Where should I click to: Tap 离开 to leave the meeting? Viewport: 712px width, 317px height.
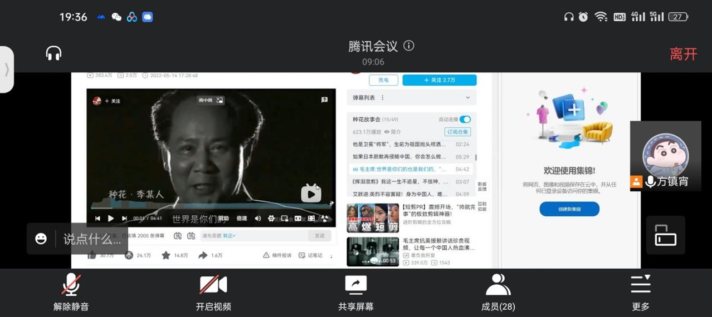(x=683, y=54)
